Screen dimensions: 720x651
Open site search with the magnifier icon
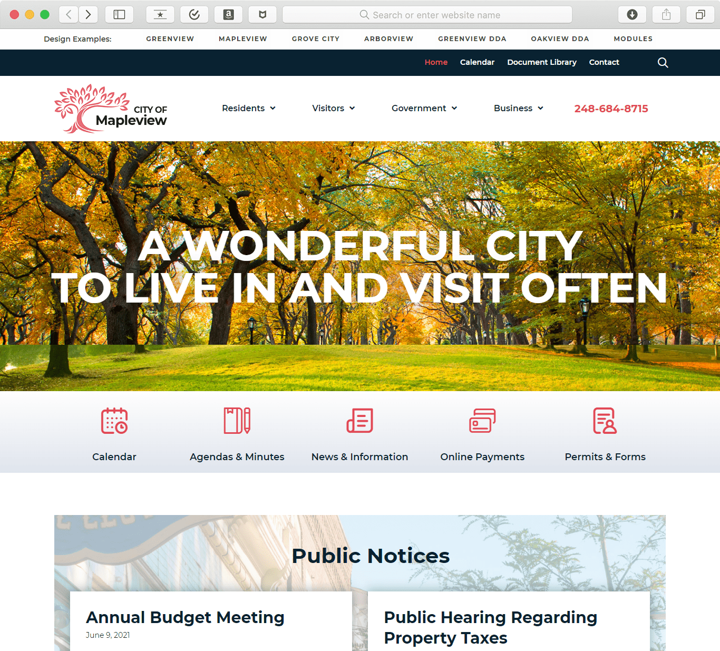click(663, 63)
